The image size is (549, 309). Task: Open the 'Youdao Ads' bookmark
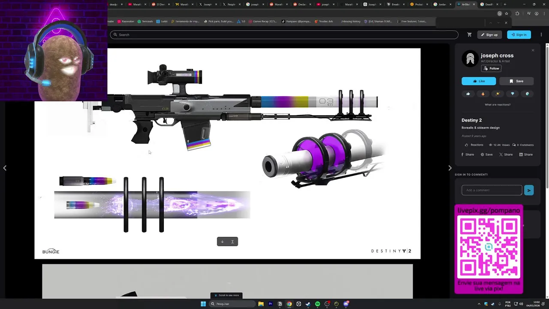click(x=324, y=21)
